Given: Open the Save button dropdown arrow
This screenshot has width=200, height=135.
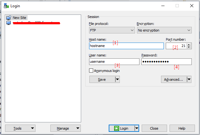Looking at the screenshot, I should (118, 79).
